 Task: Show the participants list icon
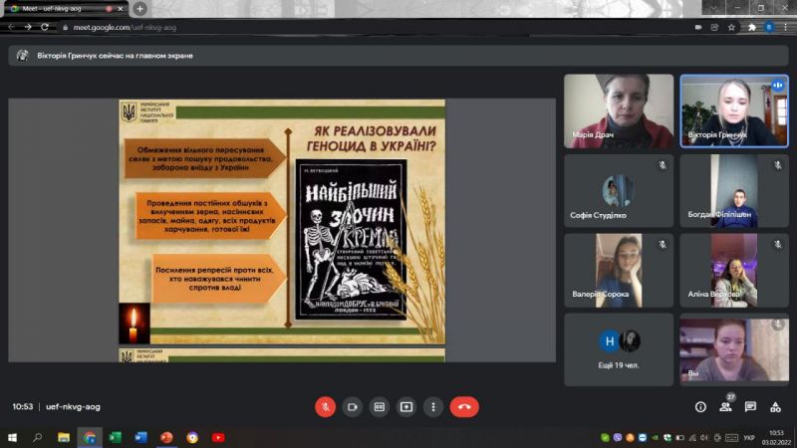click(x=725, y=407)
